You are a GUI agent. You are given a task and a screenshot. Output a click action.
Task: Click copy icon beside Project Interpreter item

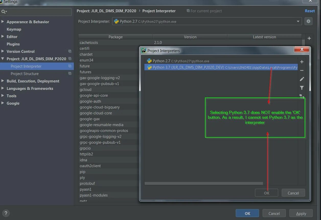coord(70,66)
